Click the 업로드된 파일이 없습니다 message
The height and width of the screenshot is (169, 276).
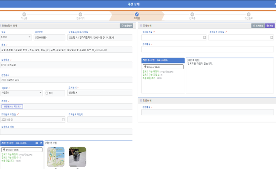(200, 64)
